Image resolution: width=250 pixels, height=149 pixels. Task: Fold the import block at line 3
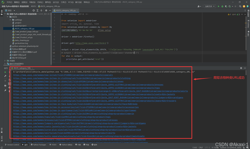click(61, 21)
